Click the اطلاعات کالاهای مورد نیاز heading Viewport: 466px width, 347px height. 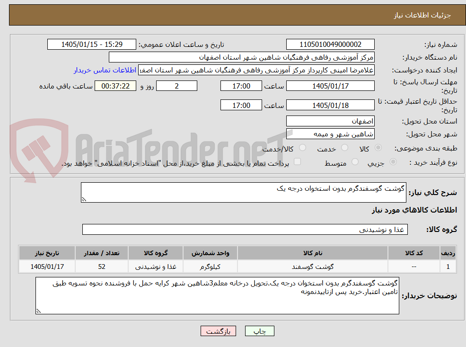point(414,210)
